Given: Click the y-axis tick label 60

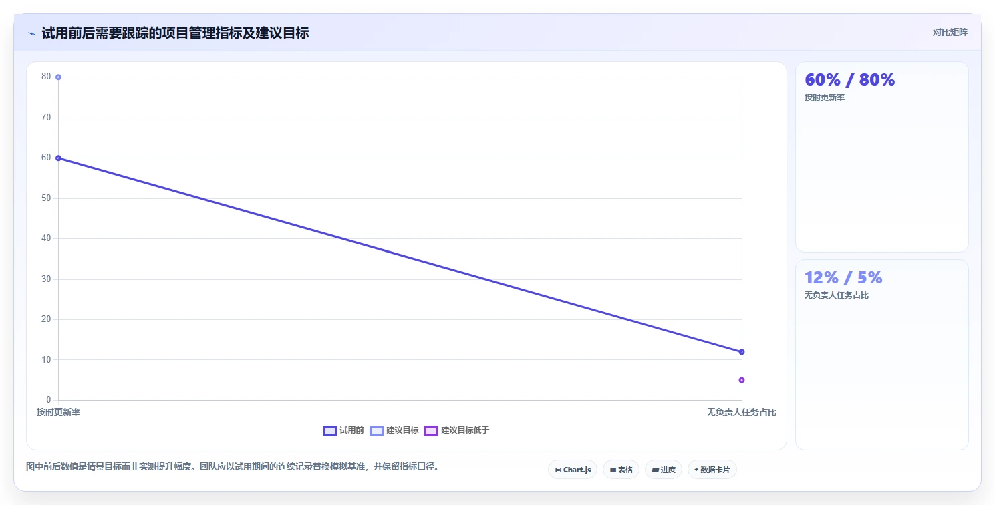Looking at the screenshot, I should (46, 158).
